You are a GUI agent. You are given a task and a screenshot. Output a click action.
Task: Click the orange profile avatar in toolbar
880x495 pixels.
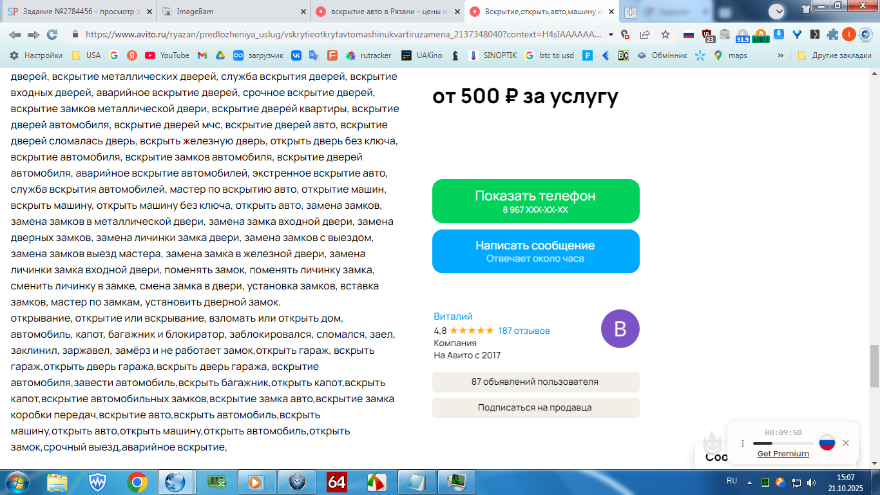tap(848, 35)
